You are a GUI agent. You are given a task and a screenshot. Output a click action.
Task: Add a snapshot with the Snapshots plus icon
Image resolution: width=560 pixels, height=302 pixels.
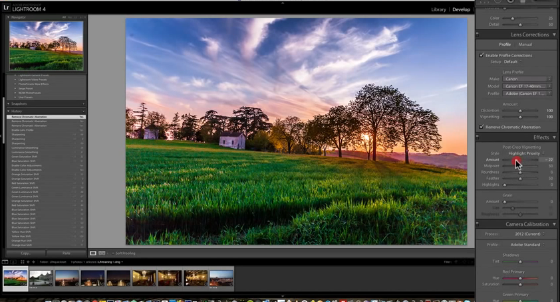tap(84, 104)
